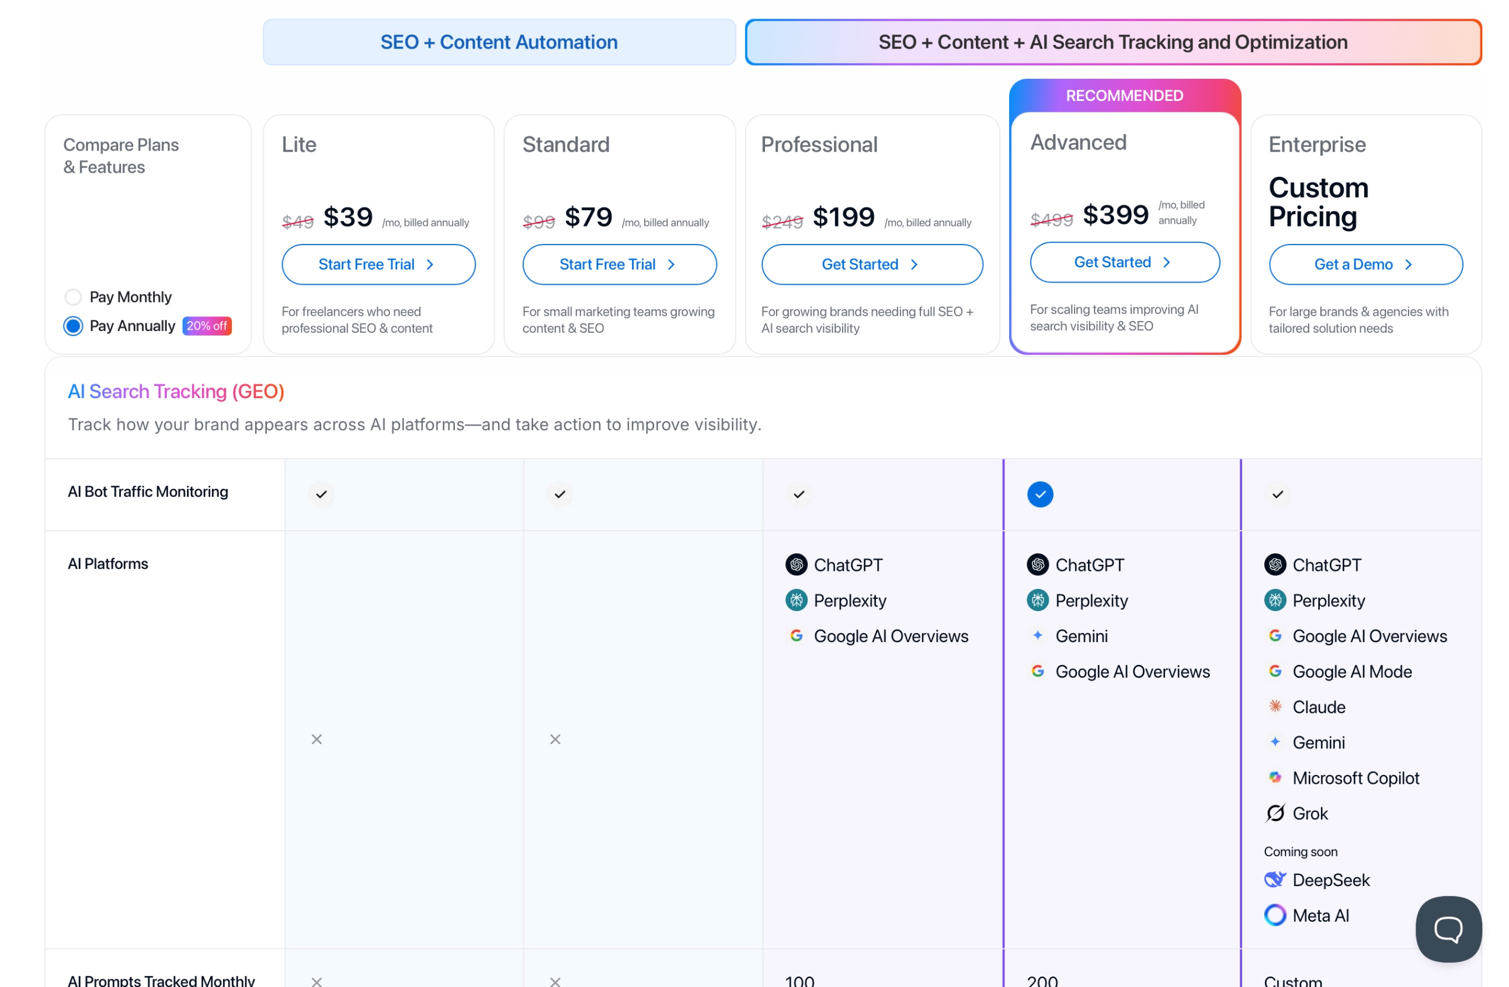Click the chevron on Advanced Get Started
The width and height of the screenshot is (1509, 987).
pos(1167,261)
